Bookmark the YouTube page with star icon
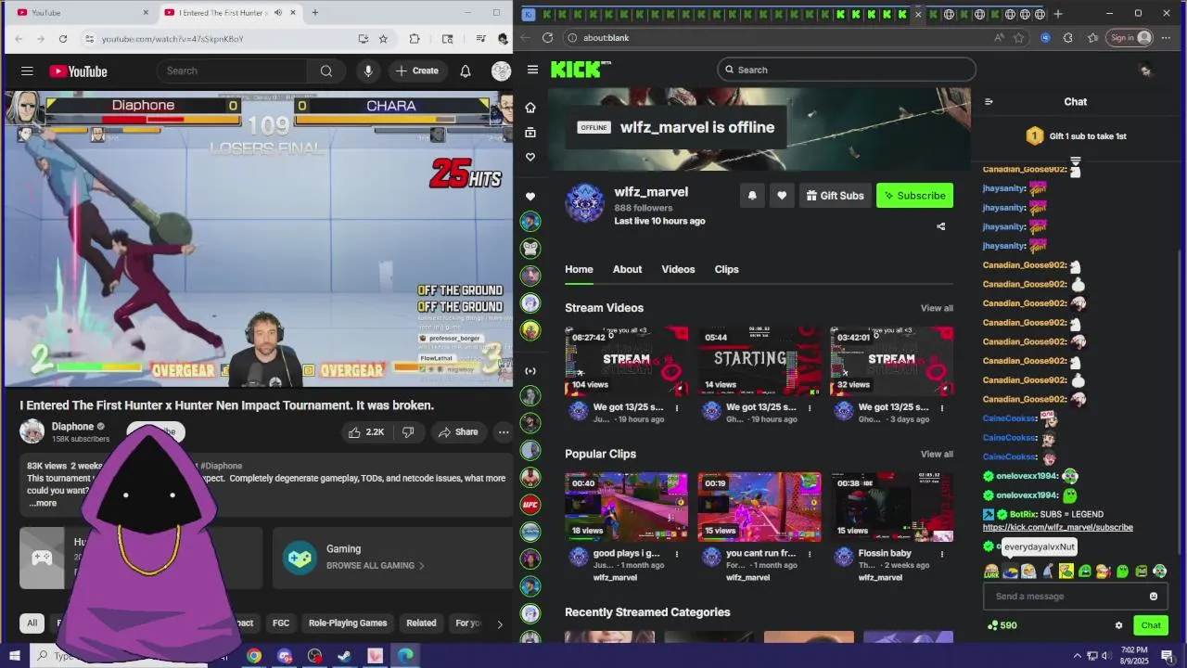1187x668 pixels. tap(383, 39)
